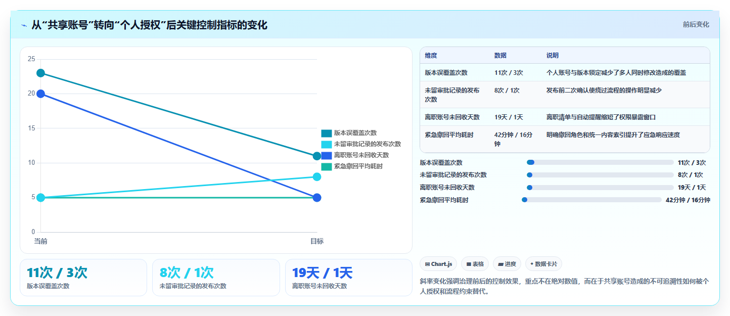
Task: Click the 版本误覆盖次数 legend label
Action: [355, 133]
